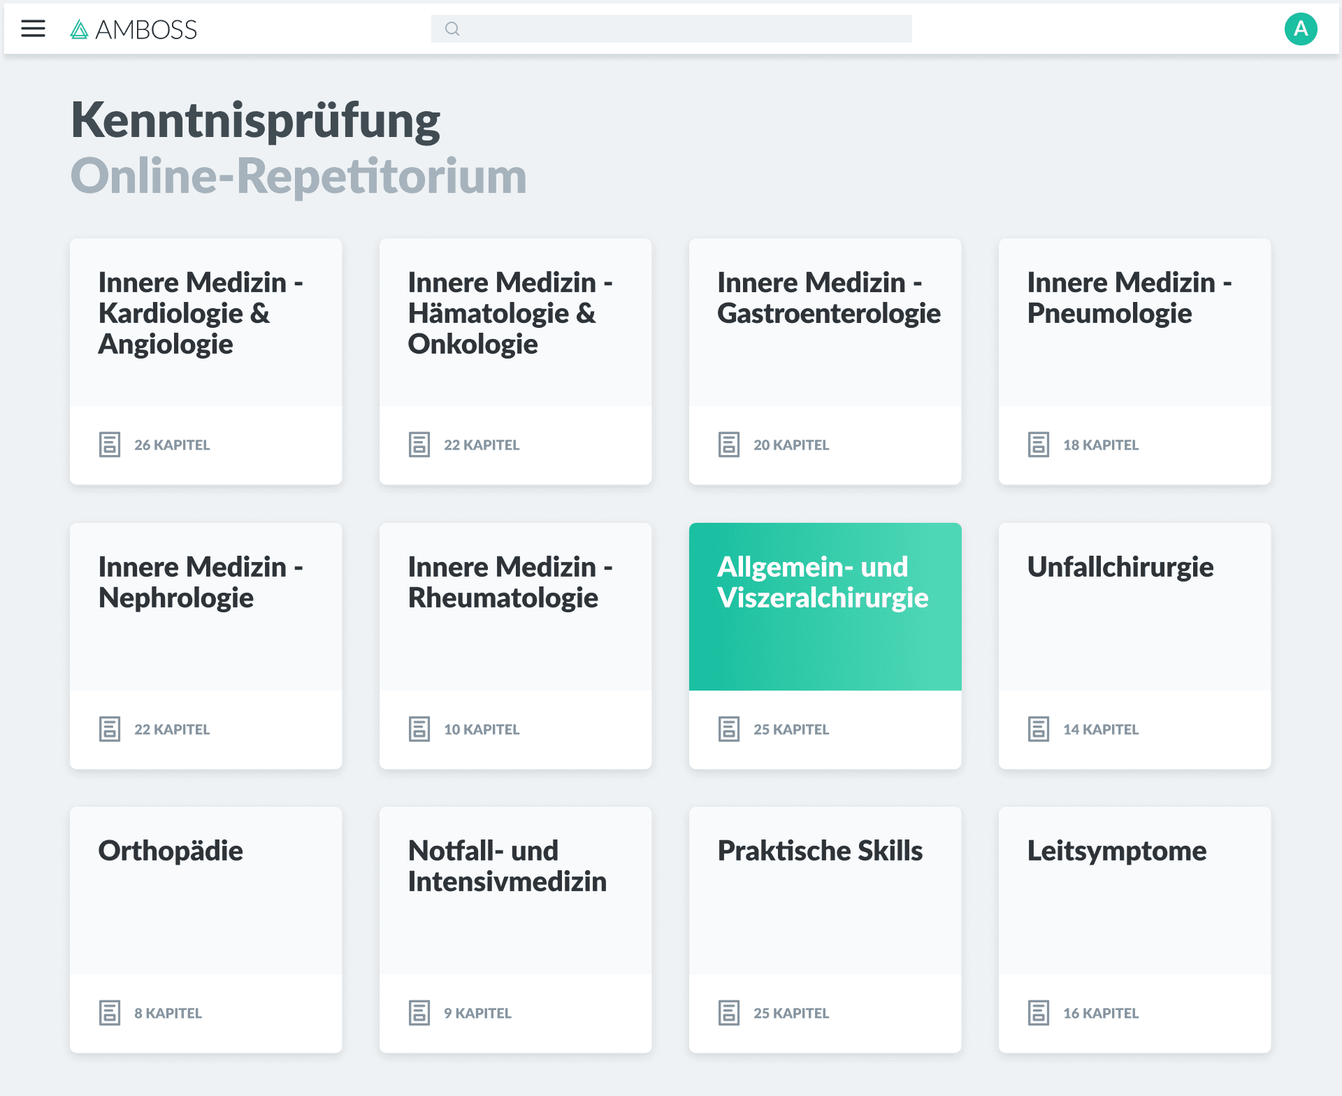Click the AMBOSS logo
Screen dimensions: 1342x1096
pos(133,29)
